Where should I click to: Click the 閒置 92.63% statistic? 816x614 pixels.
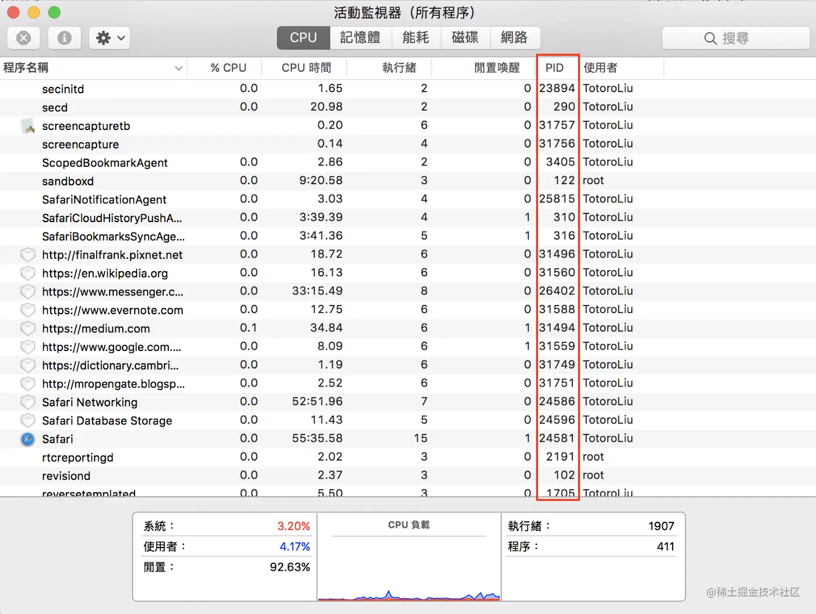point(227,567)
